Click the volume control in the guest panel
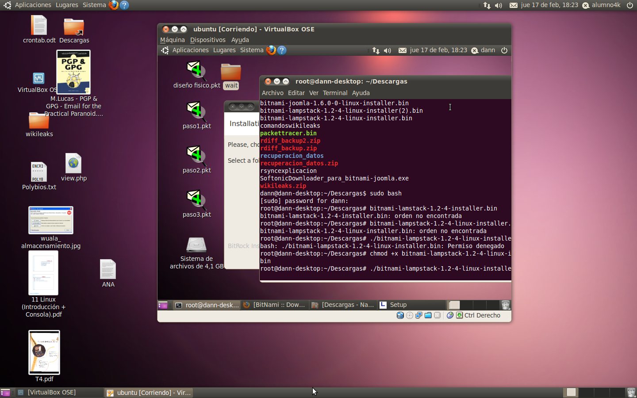The width and height of the screenshot is (637, 398). click(387, 50)
